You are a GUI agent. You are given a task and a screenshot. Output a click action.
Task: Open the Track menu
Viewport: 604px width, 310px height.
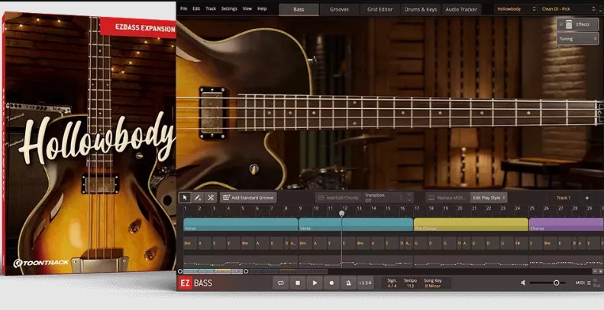click(x=211, y=8)
